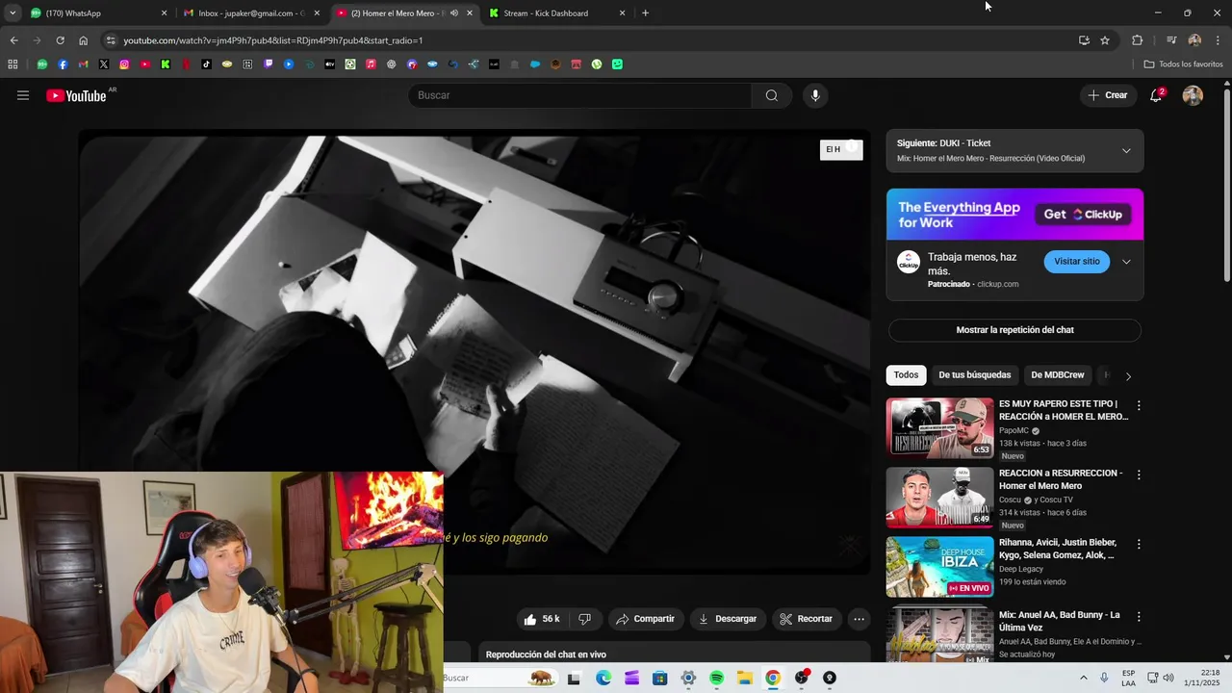1232x693 pixels.
Task: Open the Chrome extensions puzzle icon
Action: pos(1137,40)
